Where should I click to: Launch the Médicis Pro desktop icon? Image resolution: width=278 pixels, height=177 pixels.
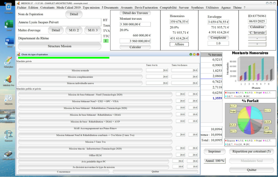click(x=8, y=81)
